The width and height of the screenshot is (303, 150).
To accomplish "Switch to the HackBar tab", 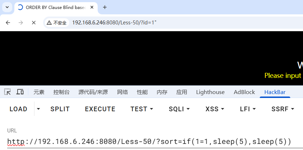I will click(275, 92).
